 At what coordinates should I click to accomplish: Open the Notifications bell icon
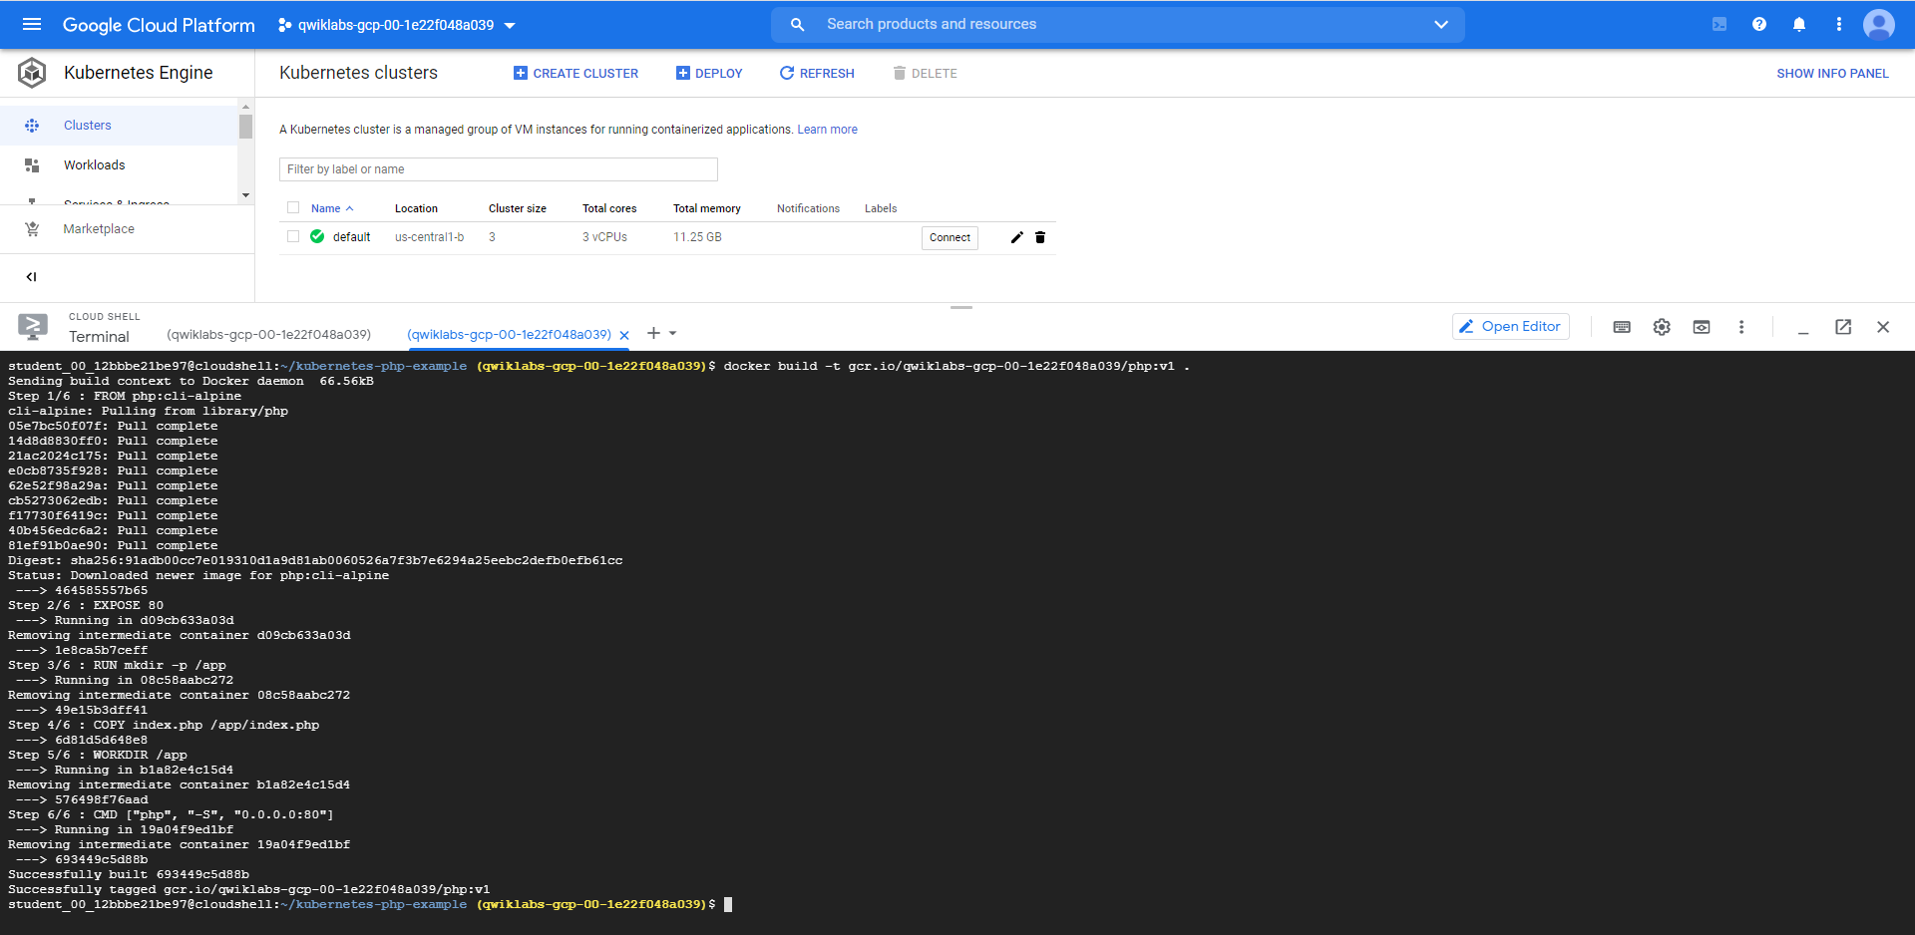[1799, 24]
